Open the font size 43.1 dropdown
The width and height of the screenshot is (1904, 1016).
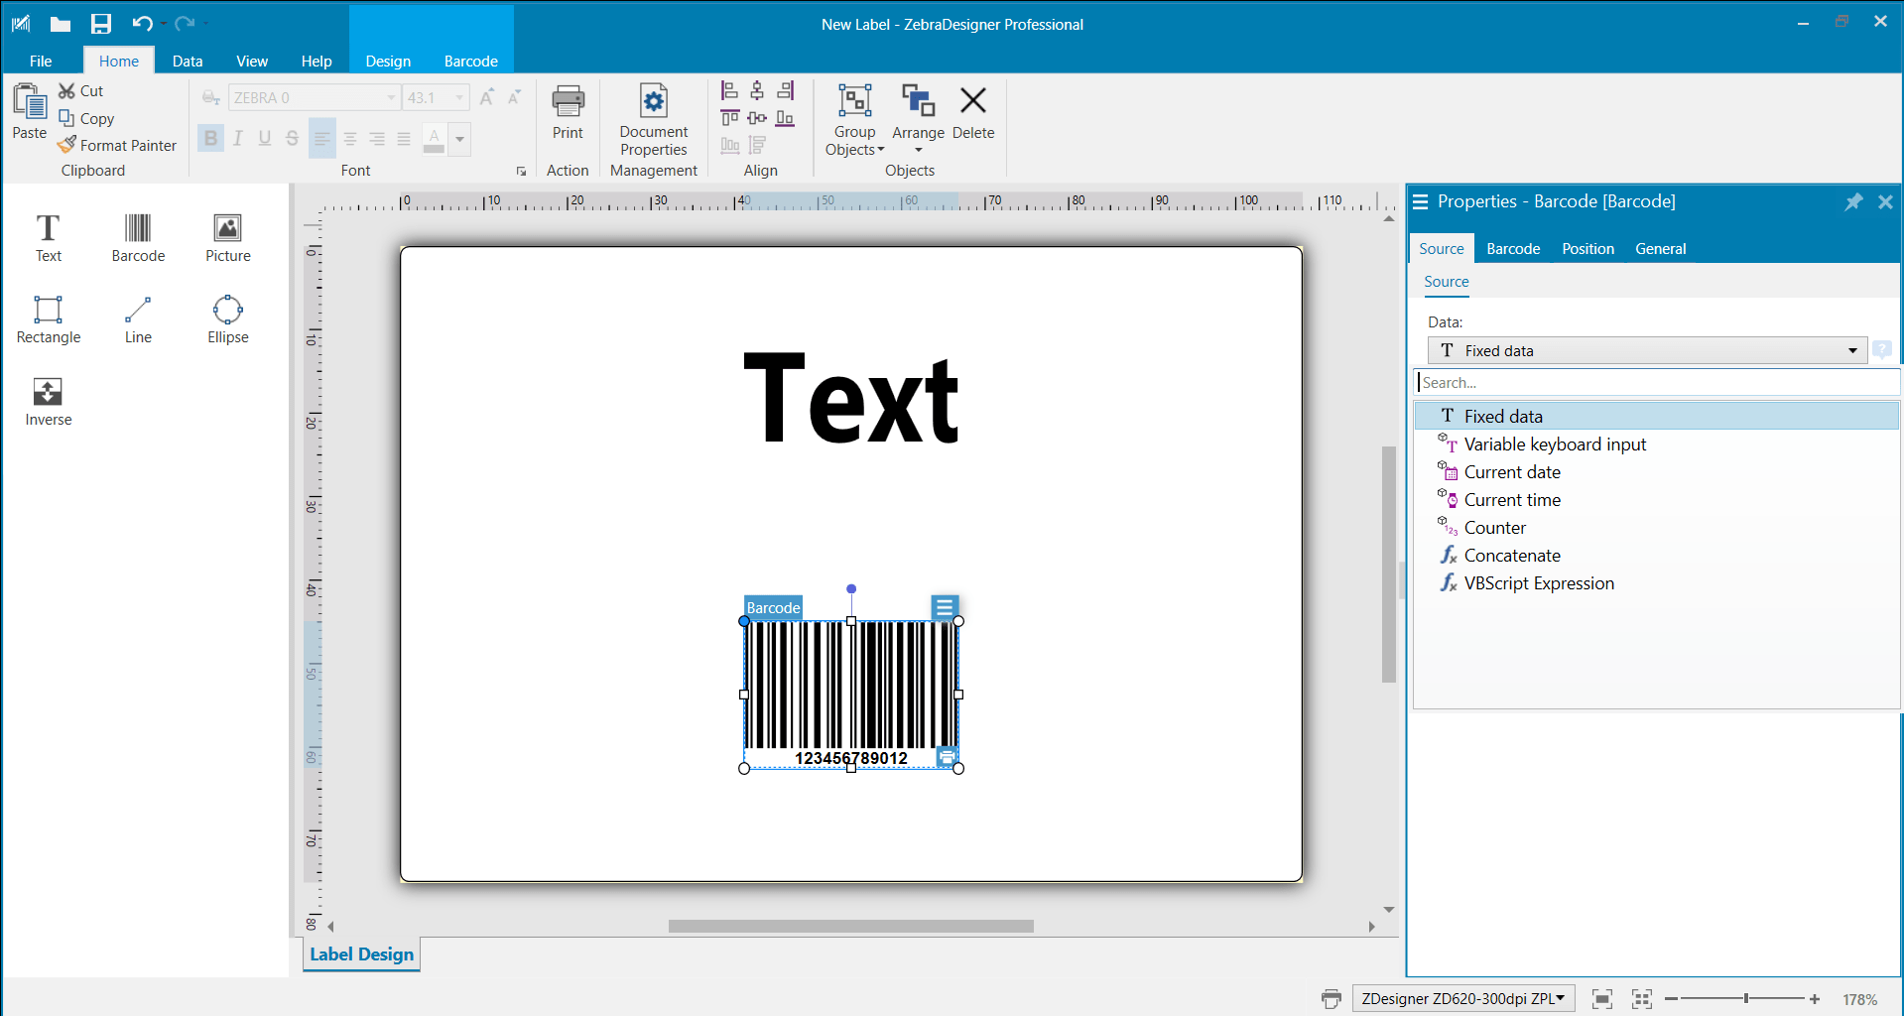(458, 97)
